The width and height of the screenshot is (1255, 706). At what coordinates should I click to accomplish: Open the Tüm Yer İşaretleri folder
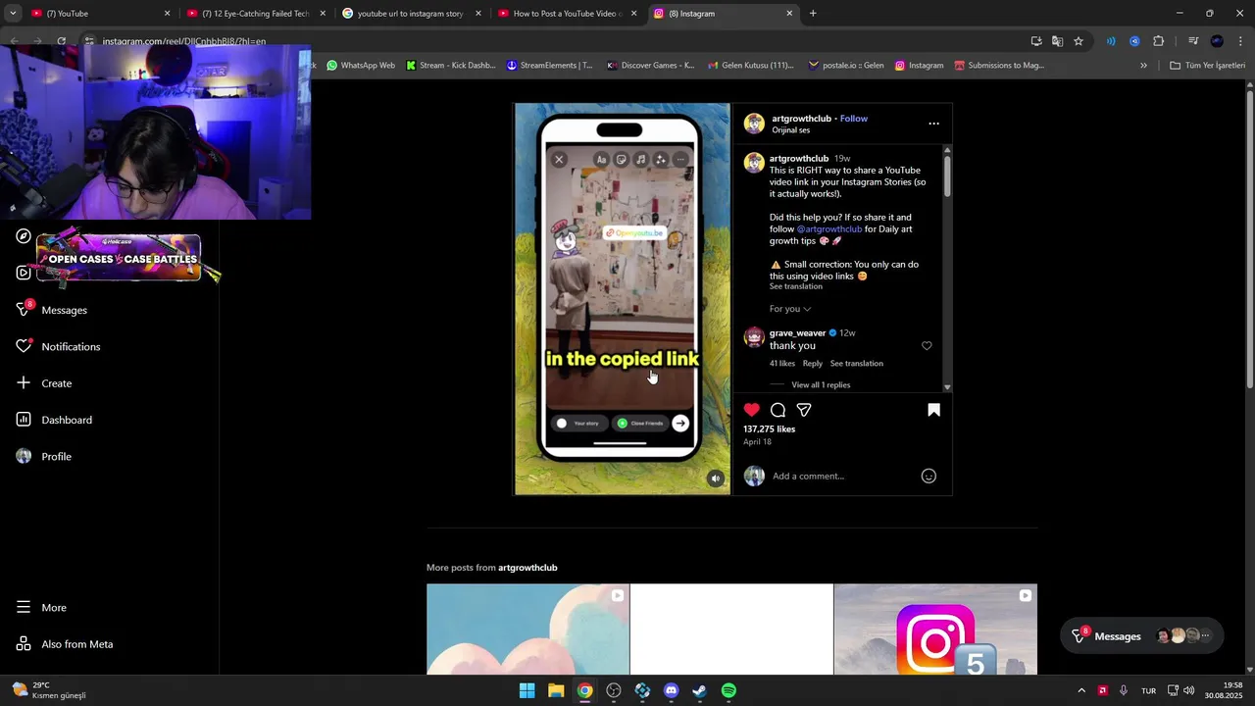pos(1207,66)
